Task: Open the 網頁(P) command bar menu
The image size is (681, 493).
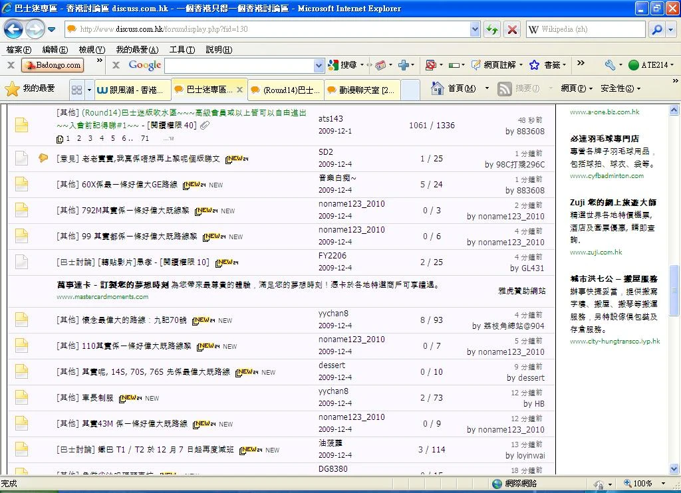Action: coord(577,88)
